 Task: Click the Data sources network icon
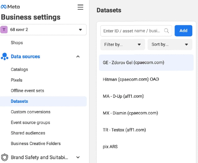click(x=5, y=56)
